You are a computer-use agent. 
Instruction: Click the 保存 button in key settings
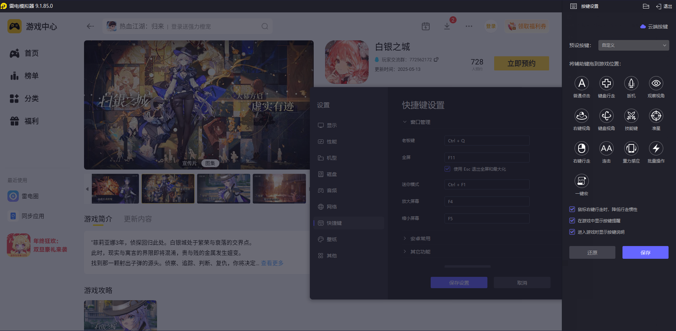646,252
